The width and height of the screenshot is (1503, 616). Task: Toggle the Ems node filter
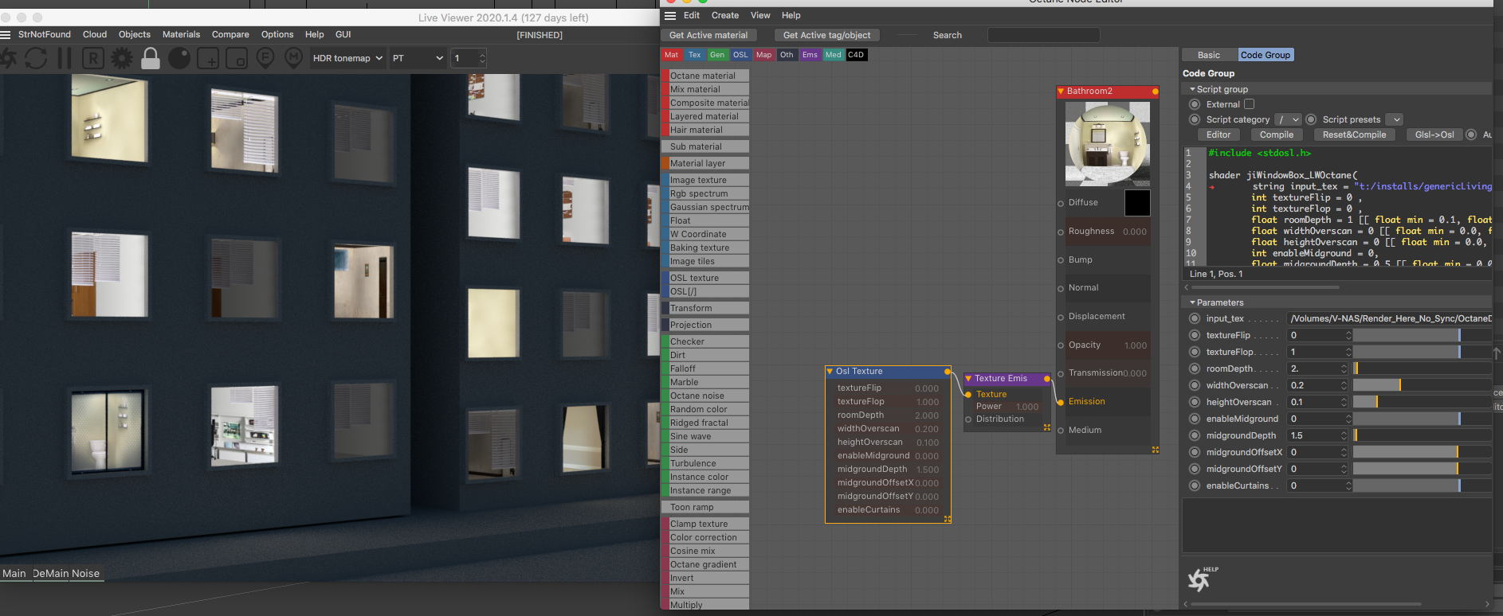click(810, 55)
